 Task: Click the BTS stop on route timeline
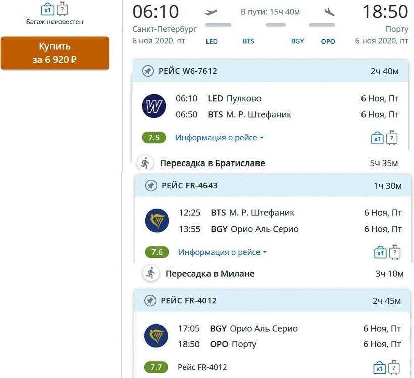(x=248, y=41)
